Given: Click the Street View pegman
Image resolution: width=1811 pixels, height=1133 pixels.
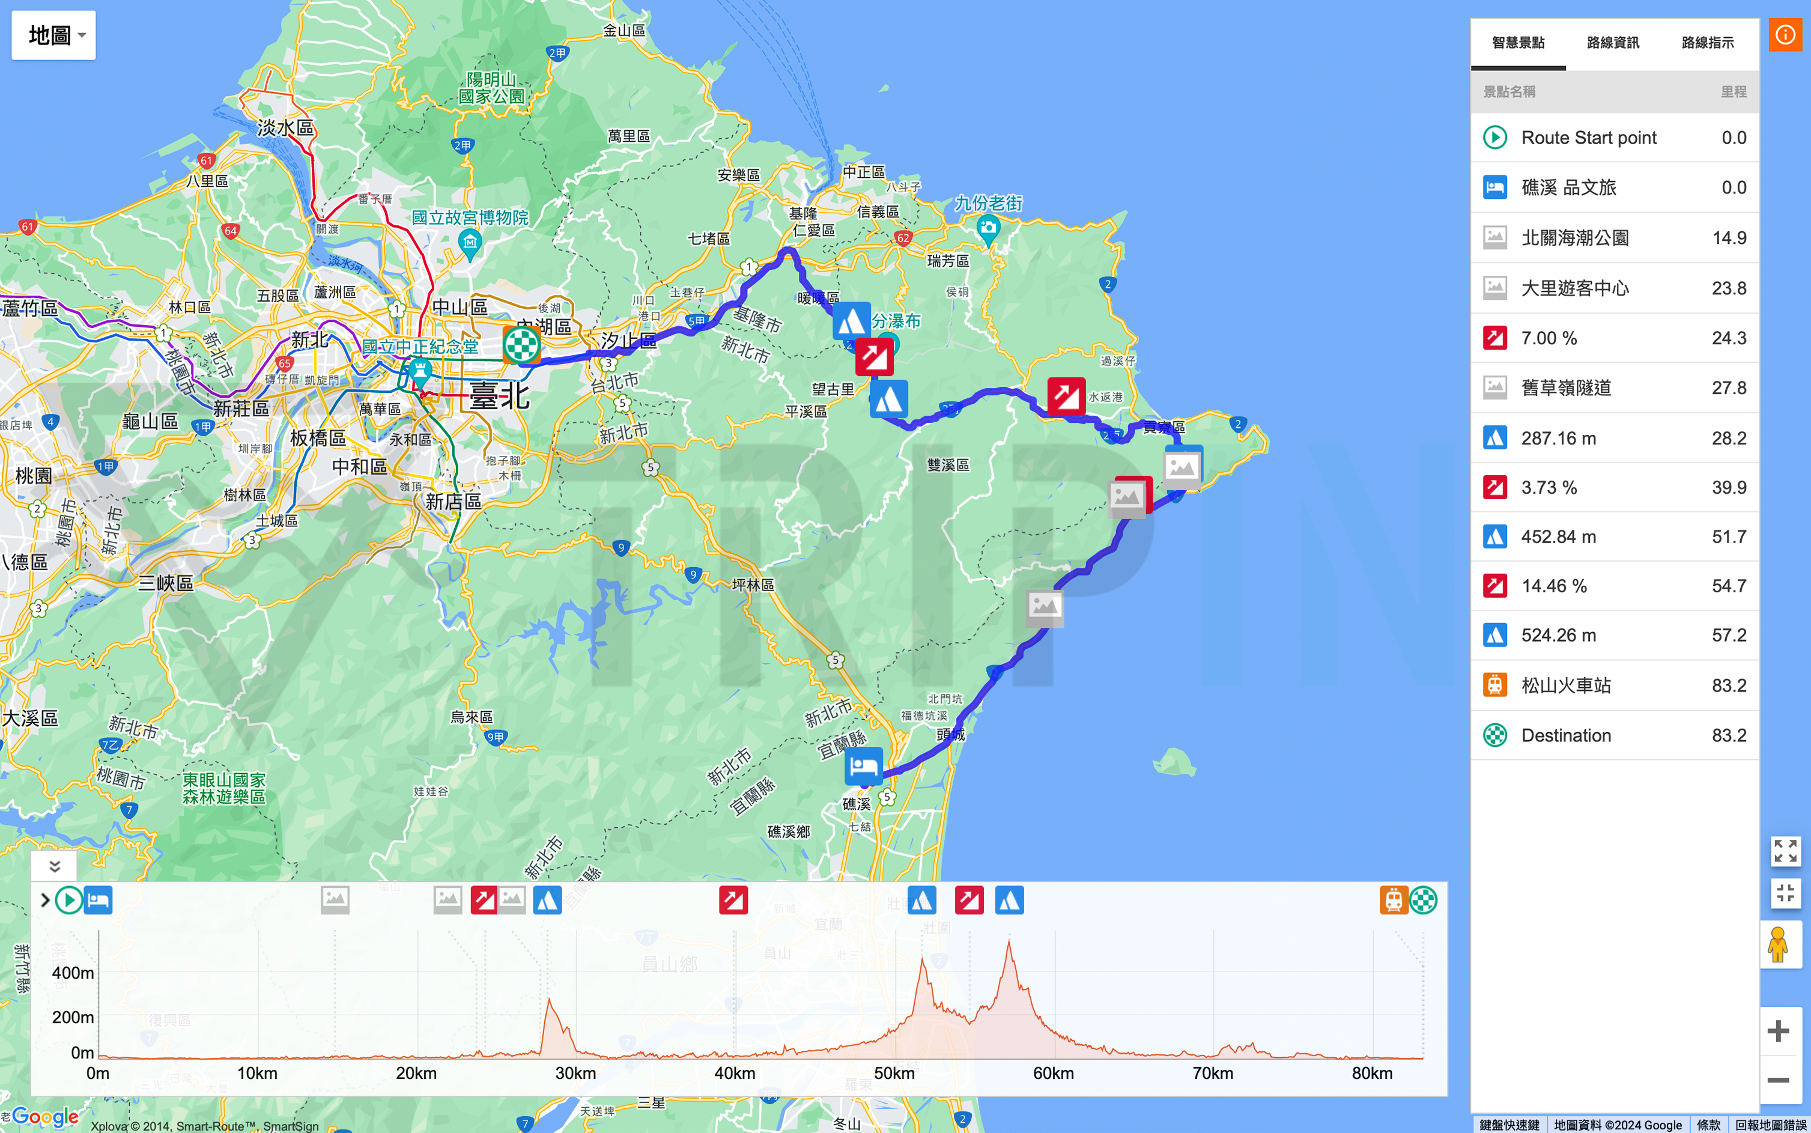Looking at the screenshot, I should pyautogui.click(x=1778, y=945).
